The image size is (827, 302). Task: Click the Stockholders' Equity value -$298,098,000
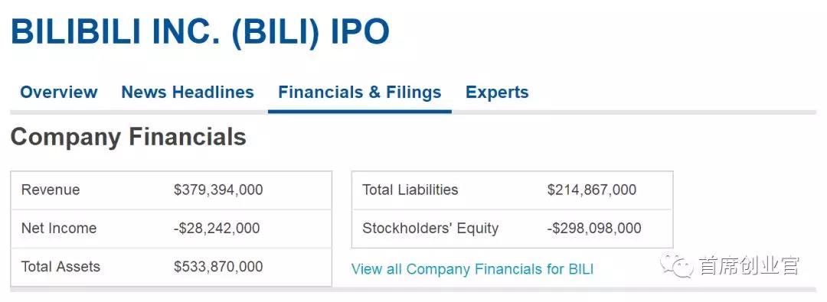pyautogui.click(x=594, y=228)
